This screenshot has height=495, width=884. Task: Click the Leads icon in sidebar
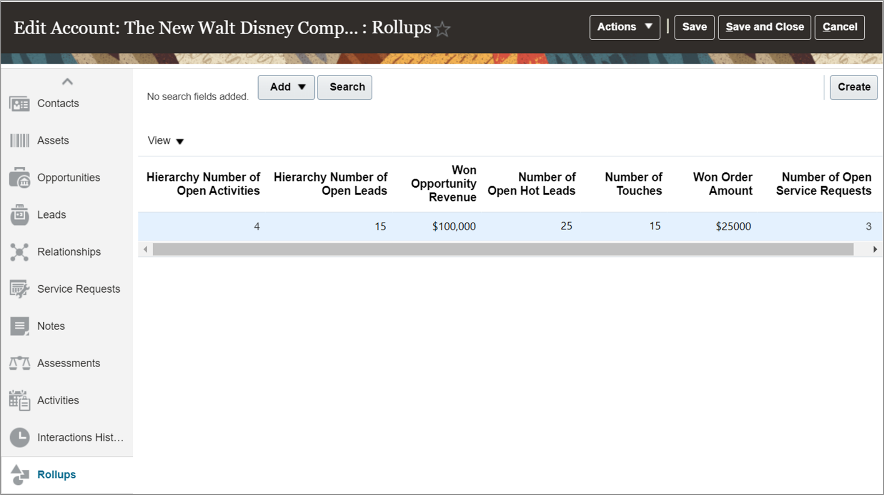(19, 215)
